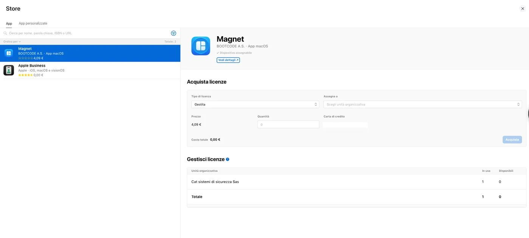Click the Magnet app icon in list
Screen dimensions: 529x238
[x=9, y=53]
